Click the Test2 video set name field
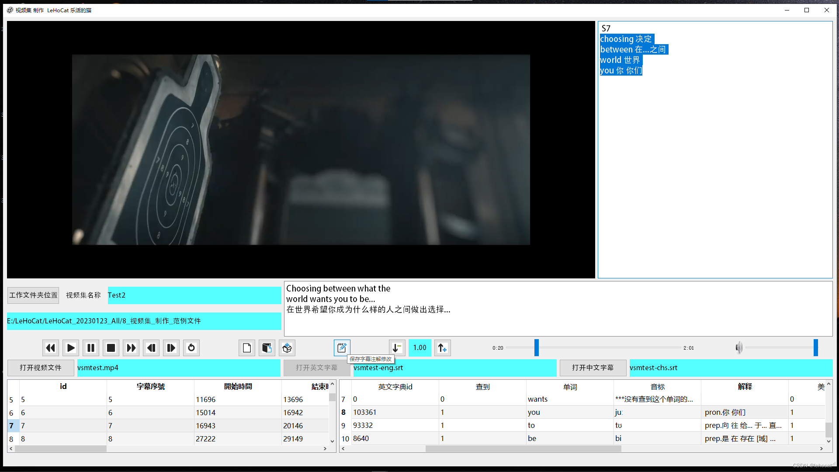 194,295
